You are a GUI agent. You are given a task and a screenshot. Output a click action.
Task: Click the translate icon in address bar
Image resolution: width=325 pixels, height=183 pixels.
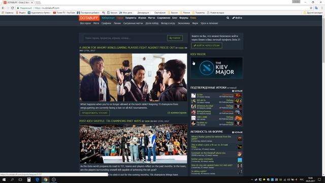(316, 8)
